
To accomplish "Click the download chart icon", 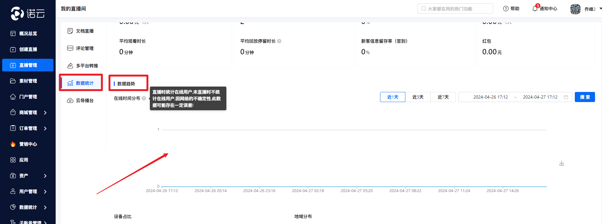I will 562,163.
